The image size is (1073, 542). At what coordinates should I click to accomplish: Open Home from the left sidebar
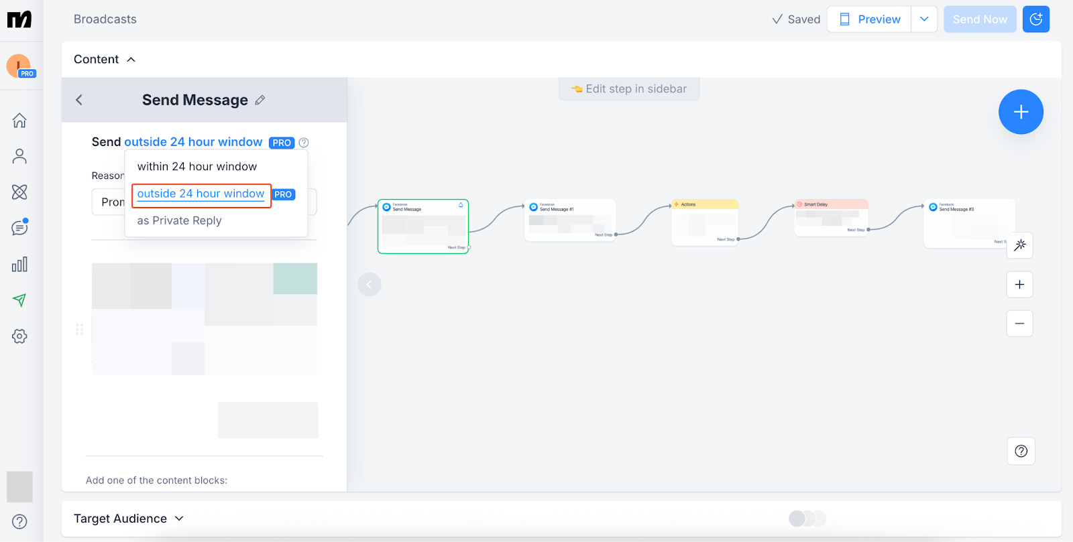tap(19, 121)
